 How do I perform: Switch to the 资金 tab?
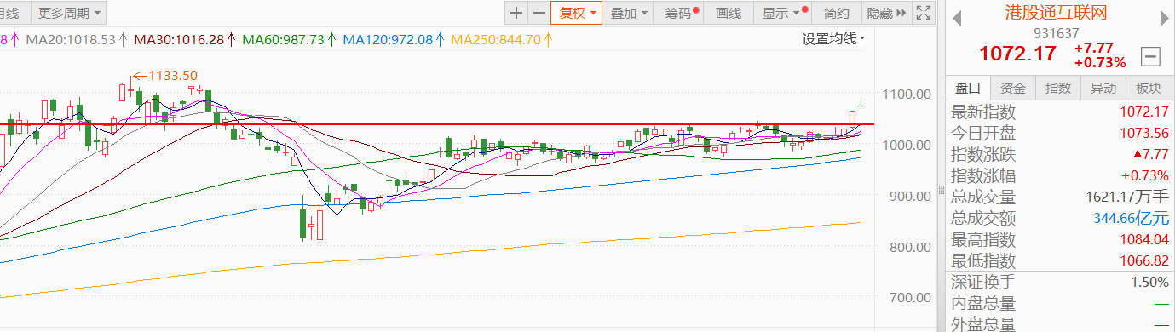1013,88
